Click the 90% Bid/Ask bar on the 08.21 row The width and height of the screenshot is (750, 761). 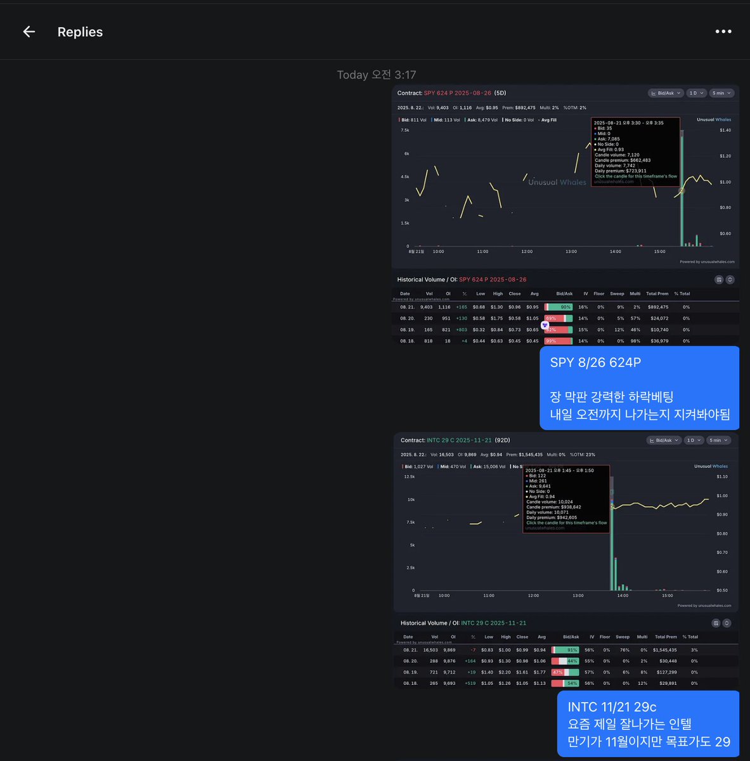click(x=559, y=307)
